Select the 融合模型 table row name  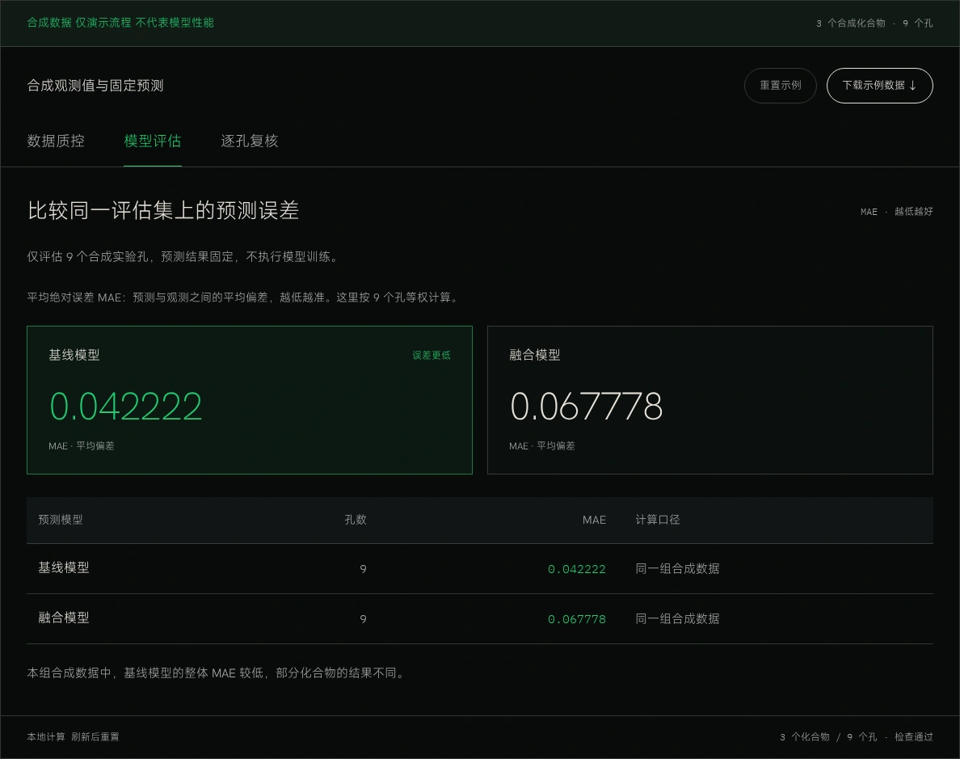(x=64, y=618)
